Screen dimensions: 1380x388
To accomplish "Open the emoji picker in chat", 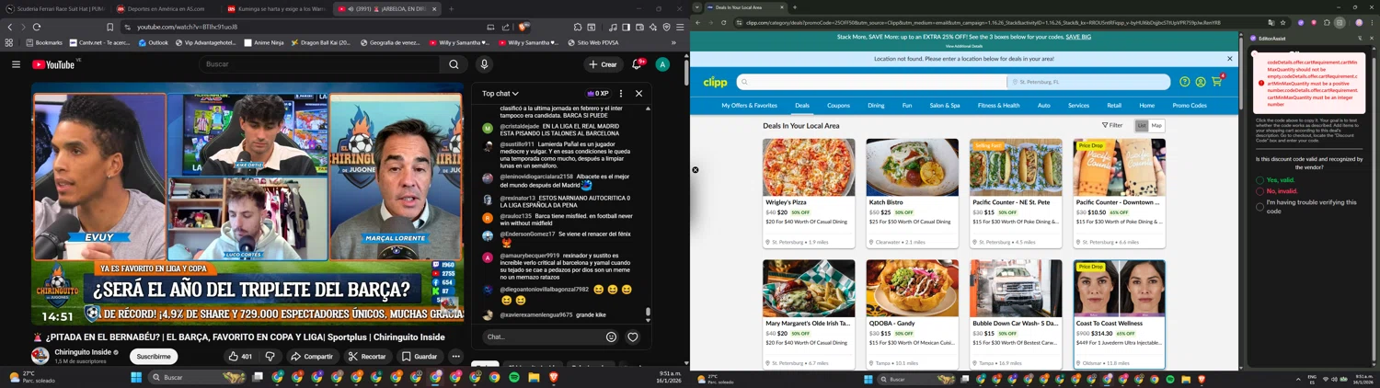I will [x=611, y=337].
